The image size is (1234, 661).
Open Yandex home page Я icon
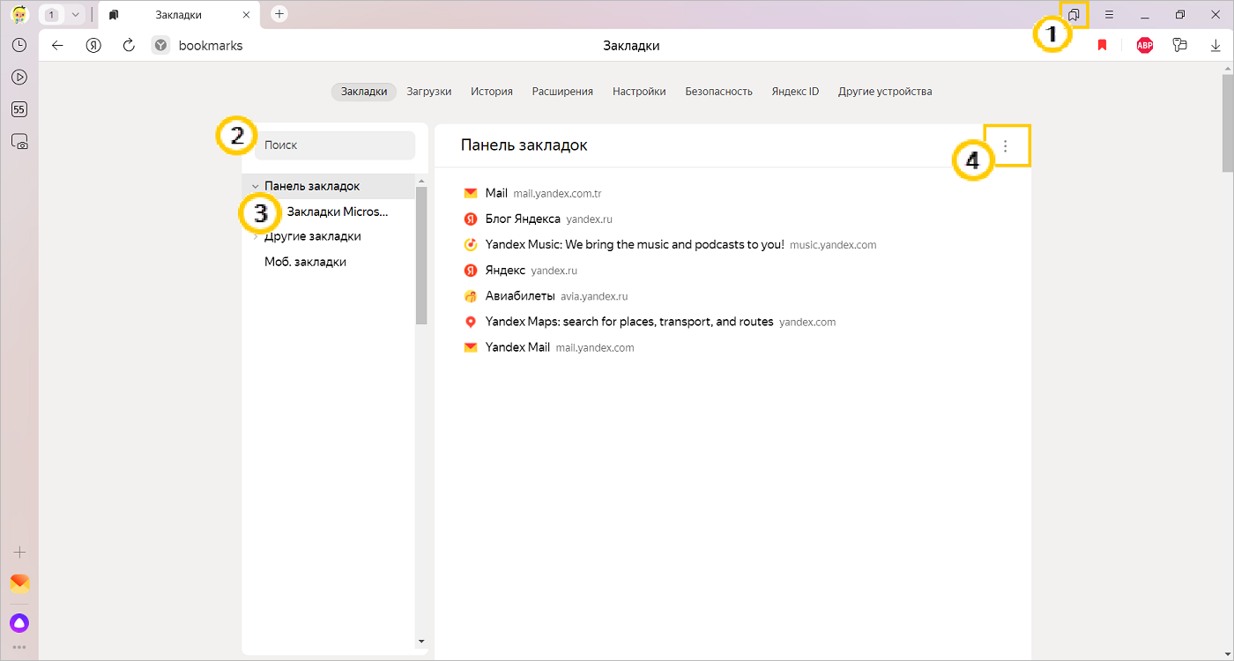93,46
